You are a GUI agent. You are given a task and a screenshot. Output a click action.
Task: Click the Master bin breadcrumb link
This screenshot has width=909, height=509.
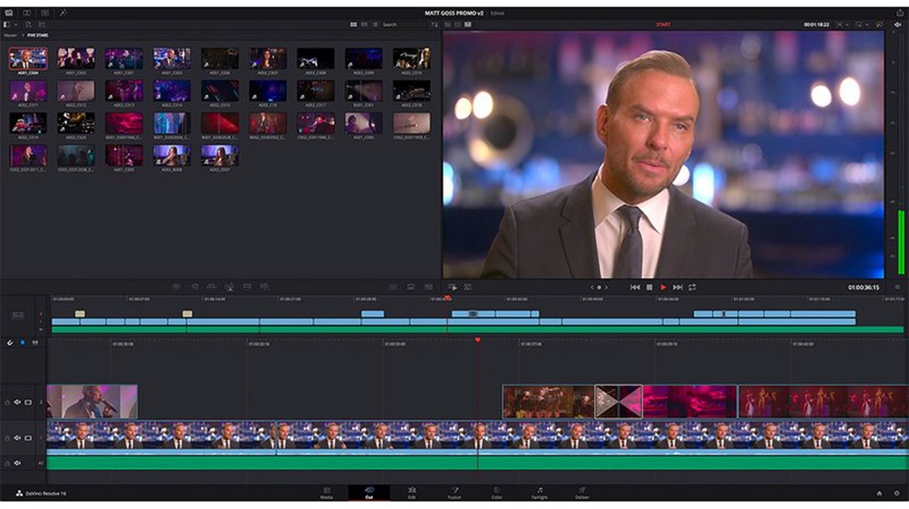pos(10,36)
